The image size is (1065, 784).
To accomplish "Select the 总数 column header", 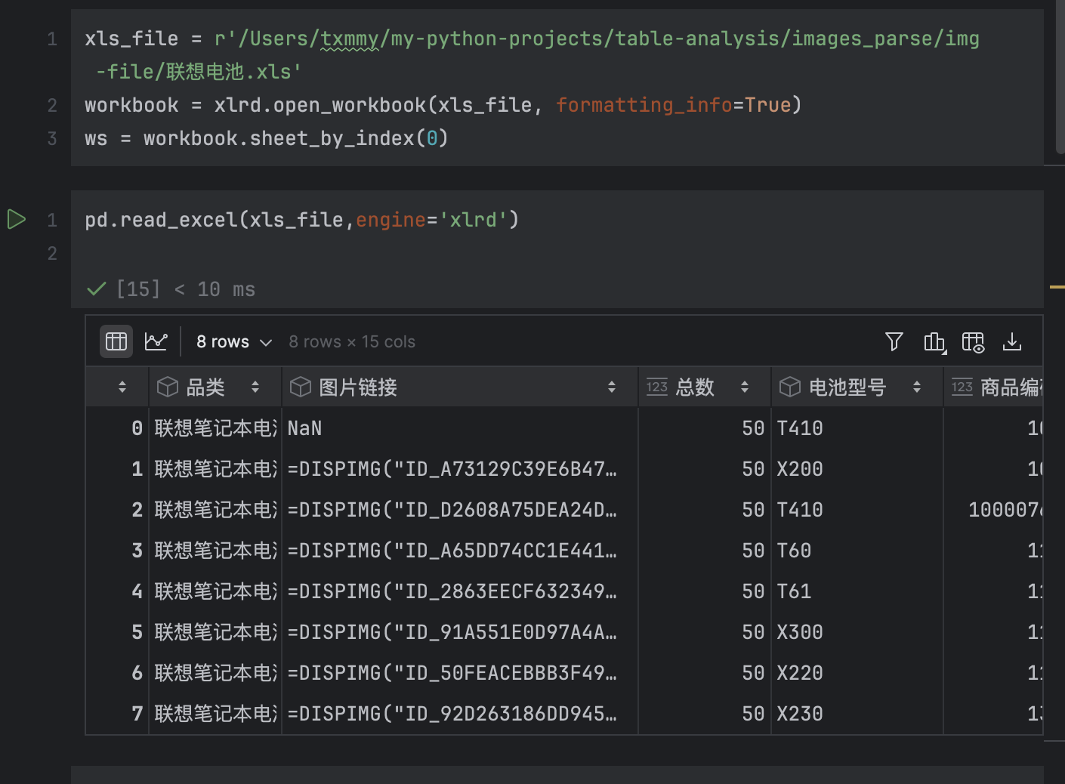I will (x=705, y=387).
